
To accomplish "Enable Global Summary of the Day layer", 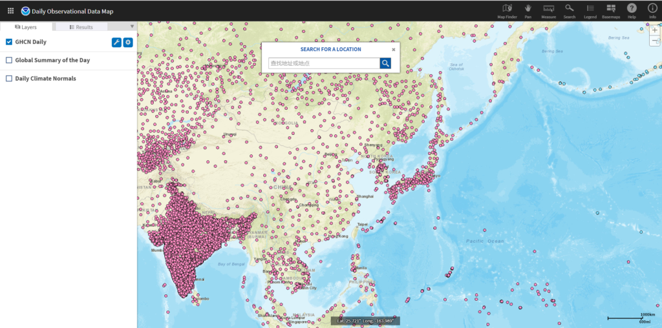I will (9, 60).
